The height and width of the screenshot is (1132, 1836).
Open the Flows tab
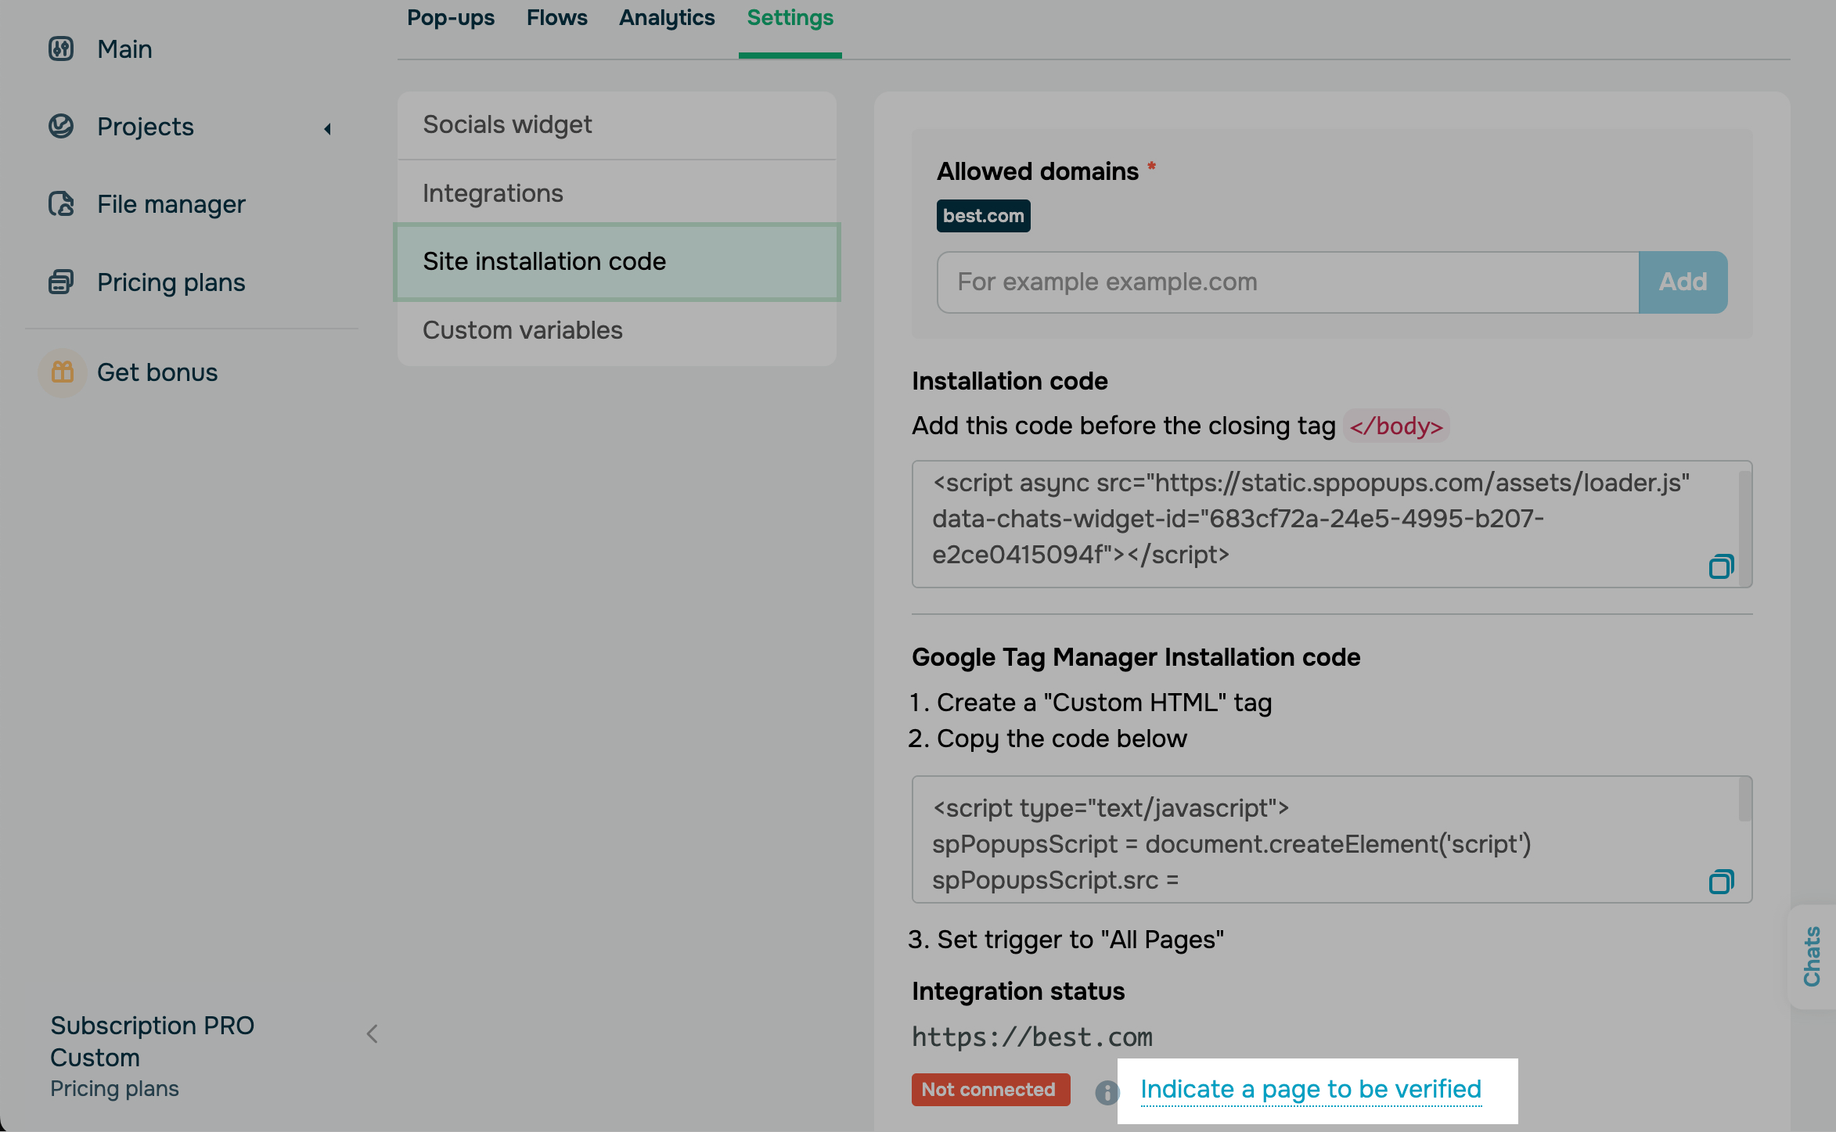click(556, 18)
